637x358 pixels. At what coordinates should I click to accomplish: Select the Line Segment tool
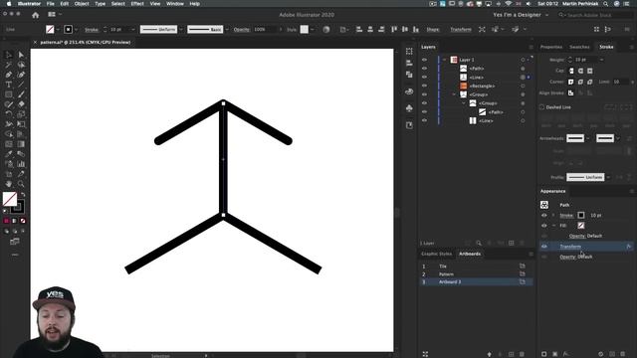pos(21,85)
